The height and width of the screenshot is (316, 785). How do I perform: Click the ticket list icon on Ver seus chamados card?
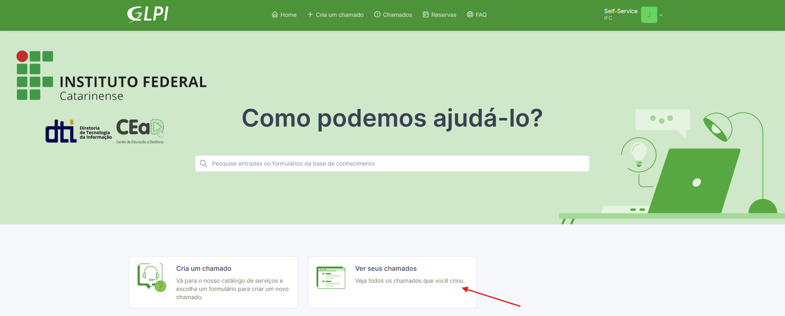pos(331,277)
